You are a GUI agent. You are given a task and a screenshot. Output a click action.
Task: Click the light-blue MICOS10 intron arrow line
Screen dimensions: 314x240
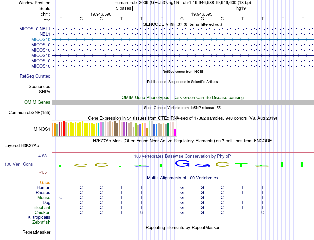point(182,39)
